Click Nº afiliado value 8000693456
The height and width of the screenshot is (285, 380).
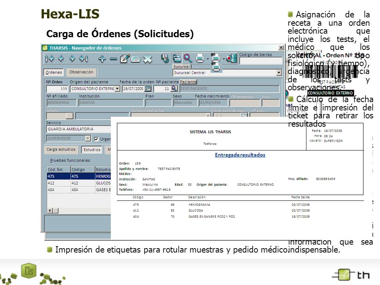[62, 103]
